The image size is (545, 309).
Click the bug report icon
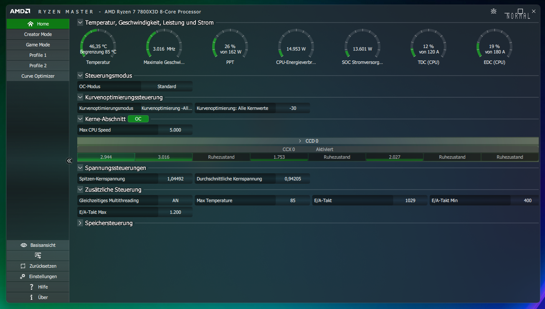coord(494,11)
